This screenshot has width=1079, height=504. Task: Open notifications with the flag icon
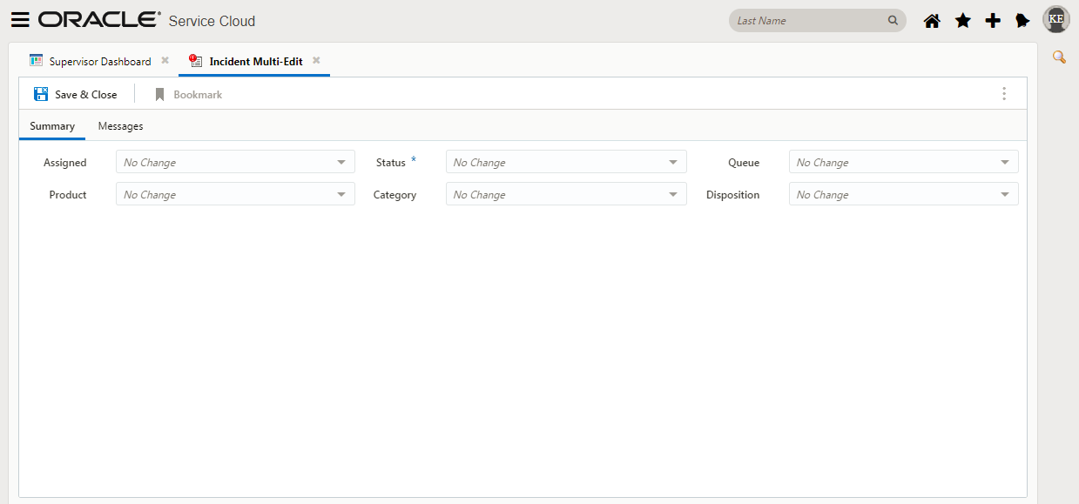pos(1022,19)
